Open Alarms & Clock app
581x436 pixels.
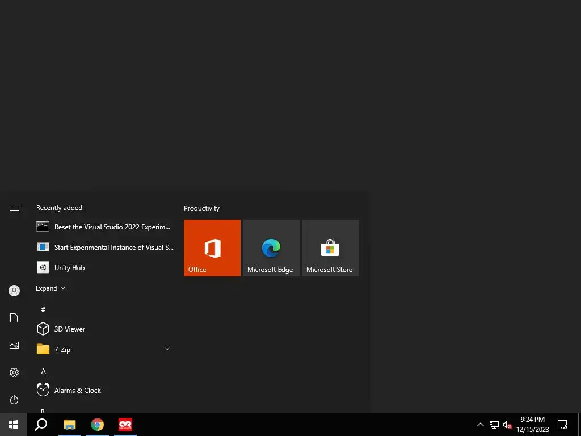(x=104, y=390)
